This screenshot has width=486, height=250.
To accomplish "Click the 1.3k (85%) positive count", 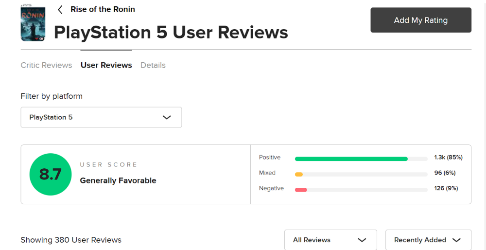I will (x=448, y=158).
